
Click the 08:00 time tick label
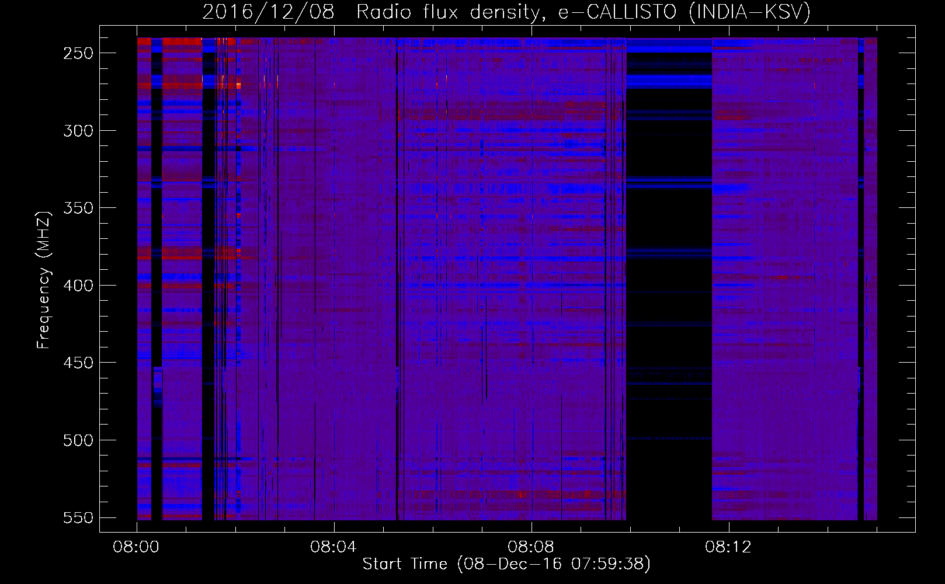[136, 547]
